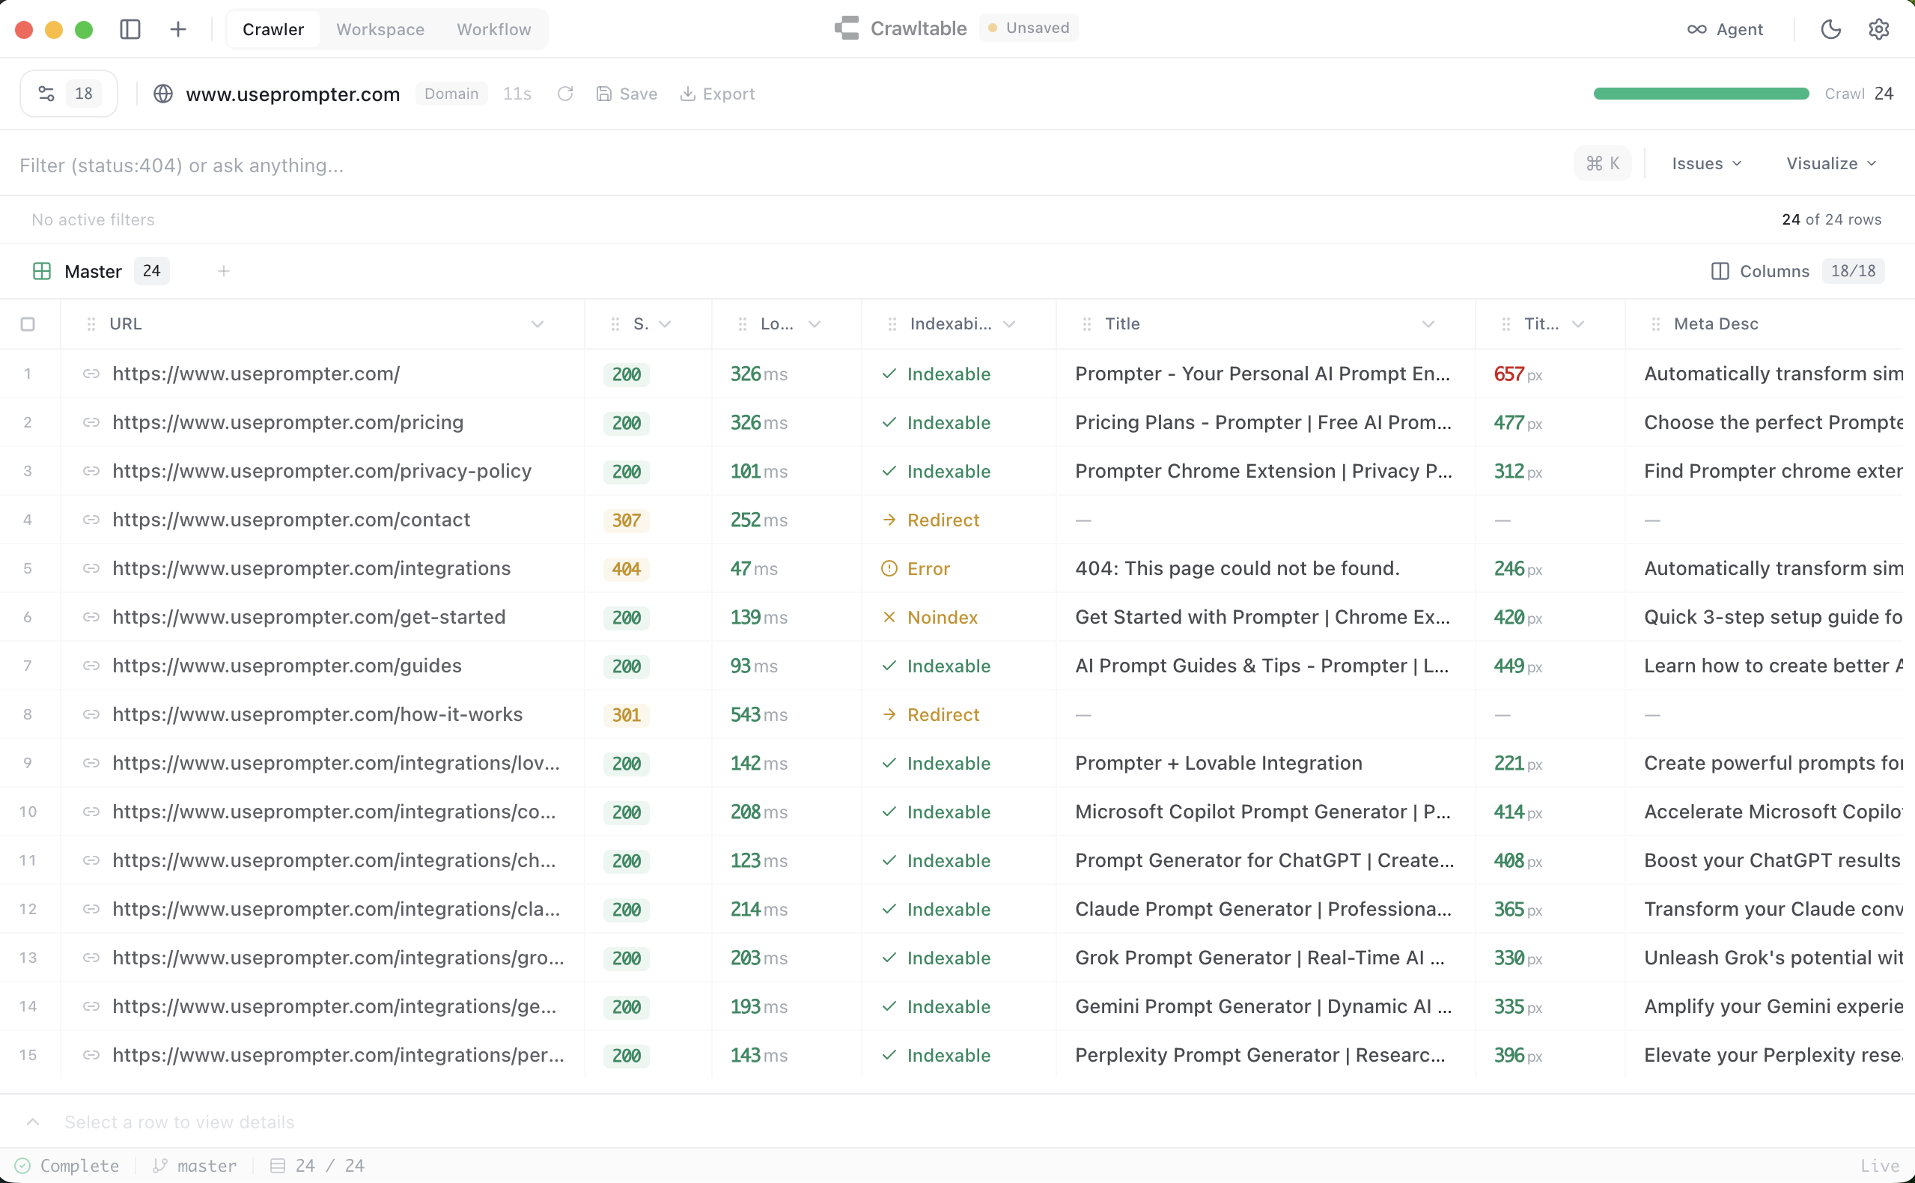1915x1183 pixels.
Task: Click the Save button
Action: (627, 94)
